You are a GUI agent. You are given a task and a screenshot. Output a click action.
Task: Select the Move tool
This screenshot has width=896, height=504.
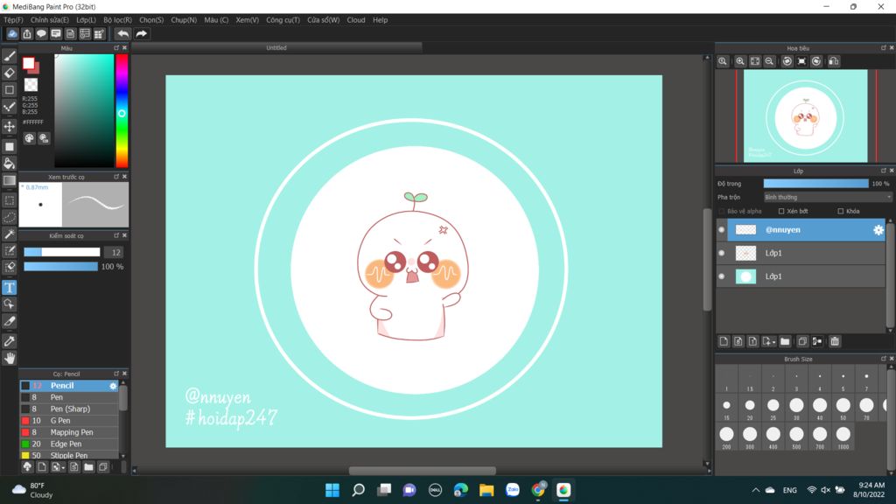pyautogui.click(x=9, y=126)
